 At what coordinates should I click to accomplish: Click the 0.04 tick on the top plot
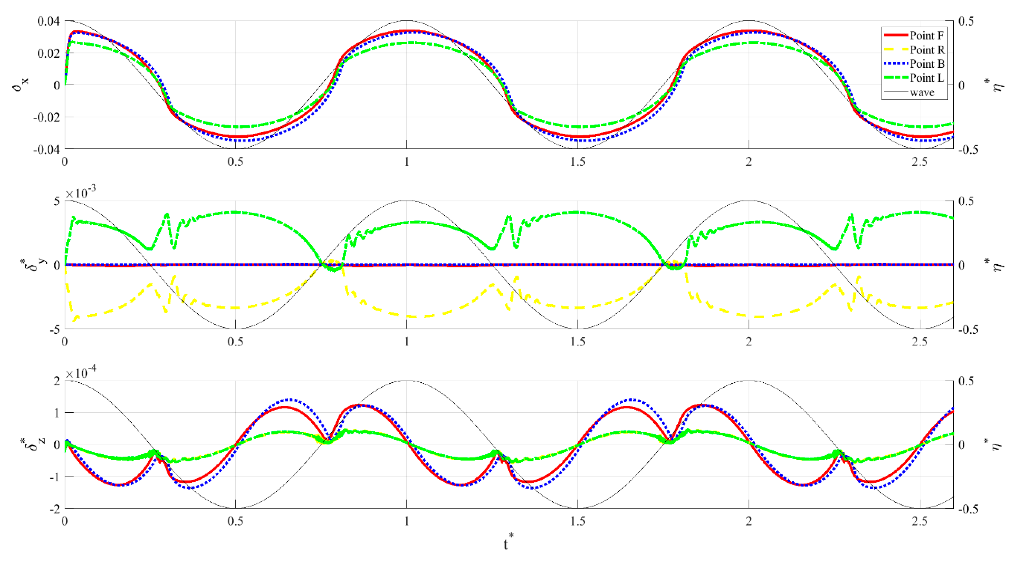click(48, 21)
